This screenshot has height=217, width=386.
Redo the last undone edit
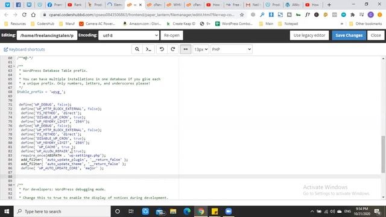click(x=173, y=49)
